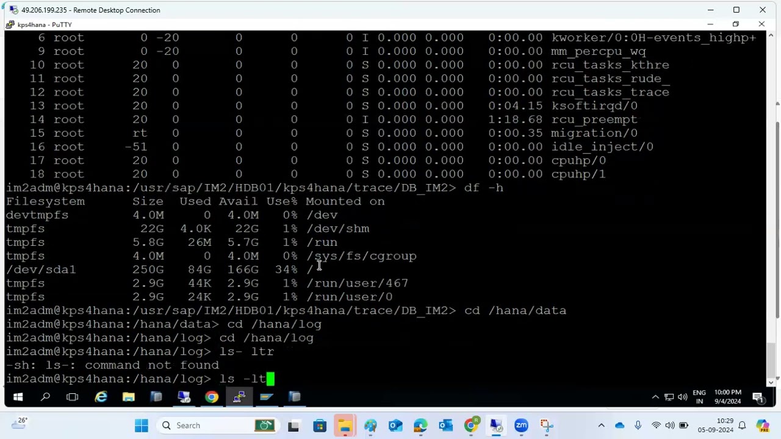Select the active PuTTY taskbar icon
This screenshot has width=781, height=439.
[239, 398]
